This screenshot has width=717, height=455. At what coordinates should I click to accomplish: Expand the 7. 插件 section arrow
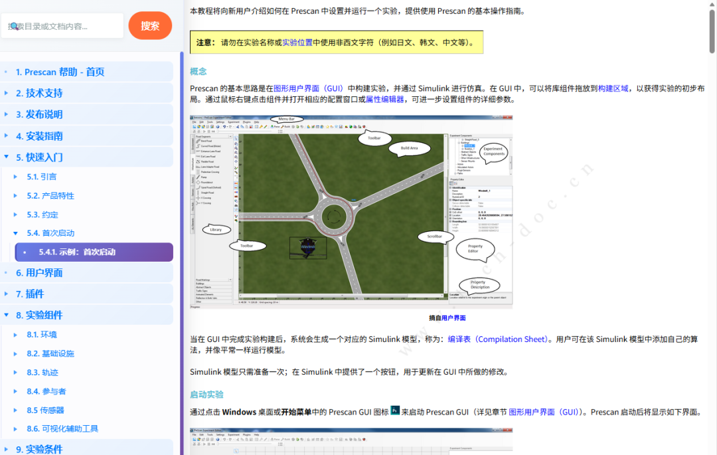[x=7, y=294]
